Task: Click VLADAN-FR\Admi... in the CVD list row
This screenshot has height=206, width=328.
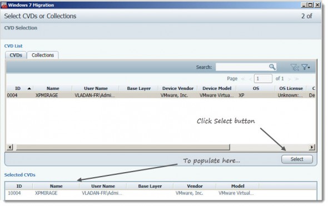Action: click(95, 96)
